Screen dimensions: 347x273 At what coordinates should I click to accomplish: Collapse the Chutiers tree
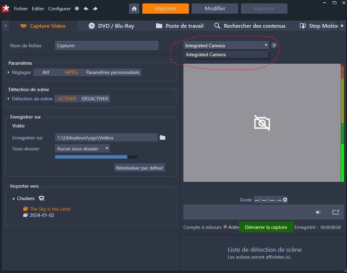[x=14, y=199]
